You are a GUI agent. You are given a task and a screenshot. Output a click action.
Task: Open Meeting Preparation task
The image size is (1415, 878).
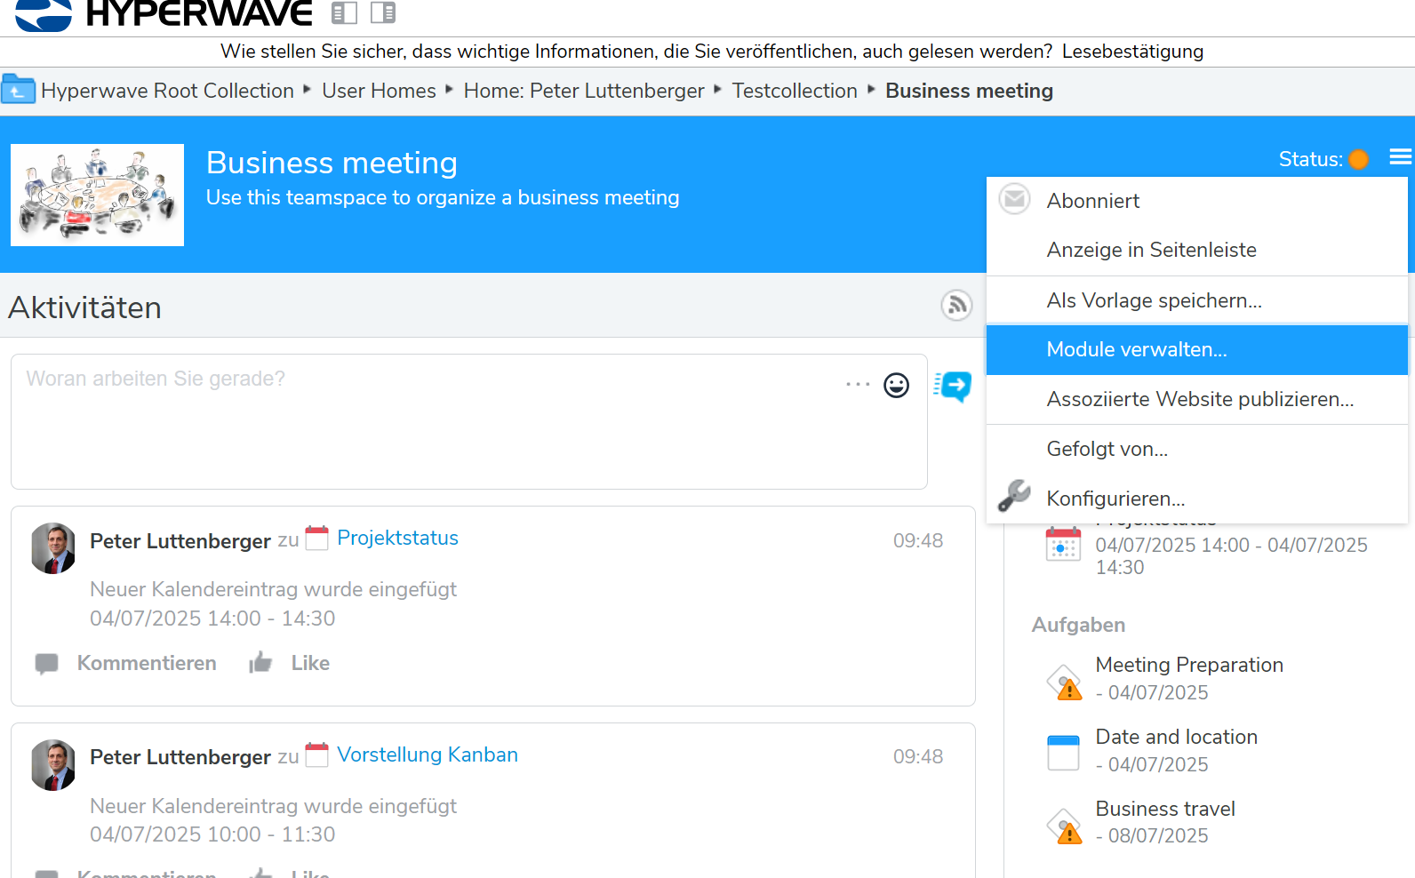coord(1189,665)
